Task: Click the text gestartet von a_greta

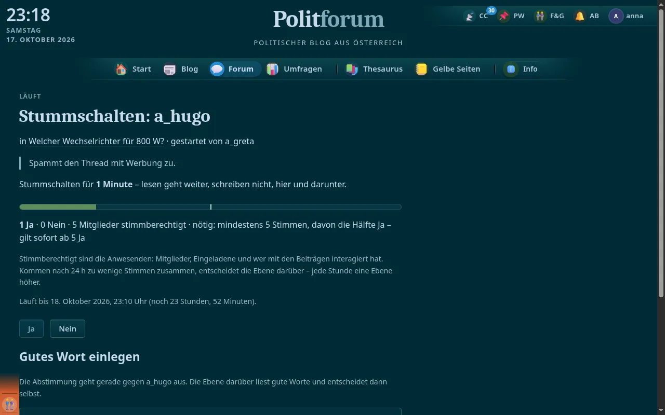Action: point(212,141)
